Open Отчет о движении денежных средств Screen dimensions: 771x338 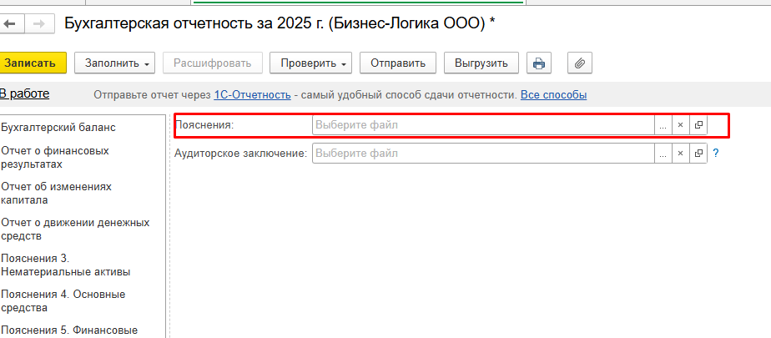pyautogui.click(x=75, y=230)
